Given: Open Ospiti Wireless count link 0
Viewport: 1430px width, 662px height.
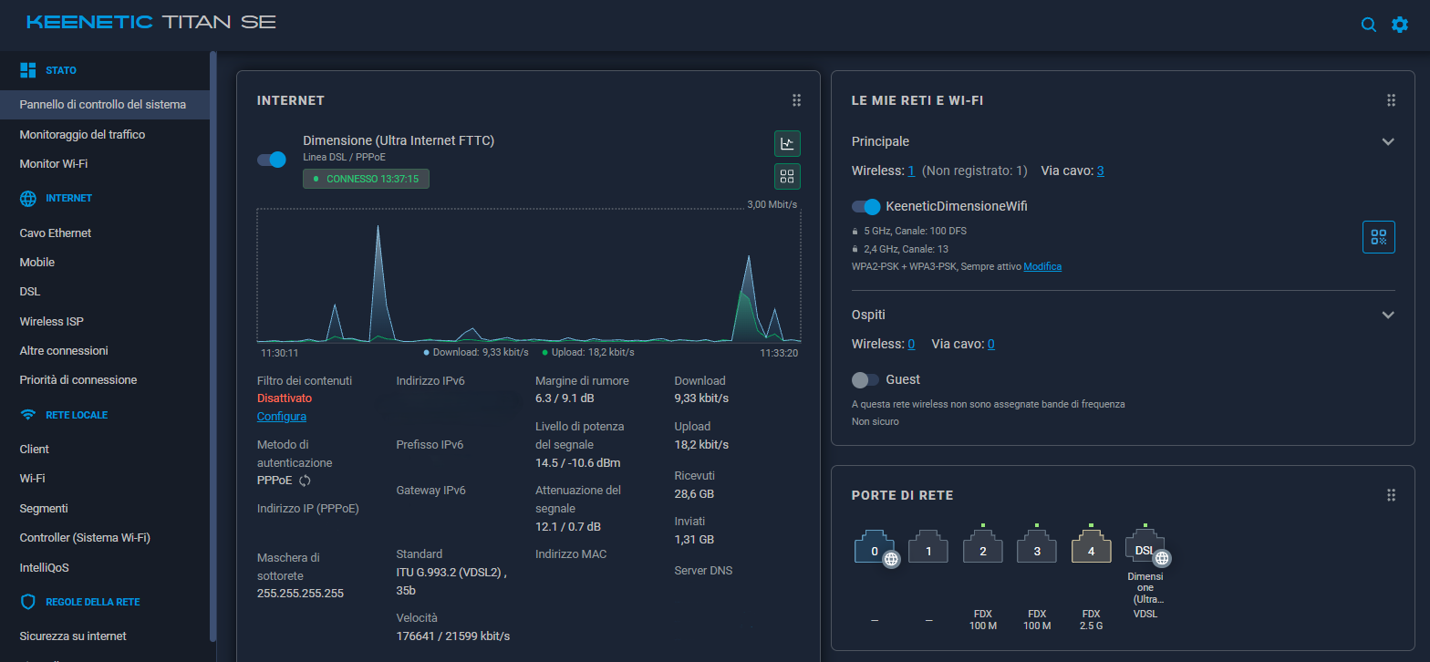Looking at the screenshot, I should (x=911, y=344).
